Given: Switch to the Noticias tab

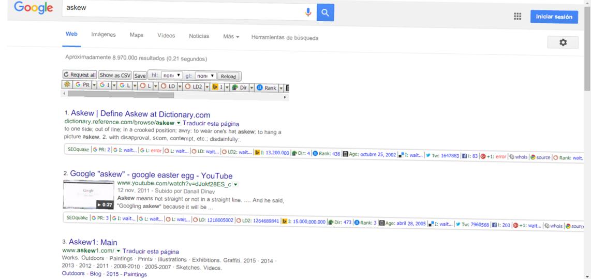Looking at the screenshot, I should (199, 36).
